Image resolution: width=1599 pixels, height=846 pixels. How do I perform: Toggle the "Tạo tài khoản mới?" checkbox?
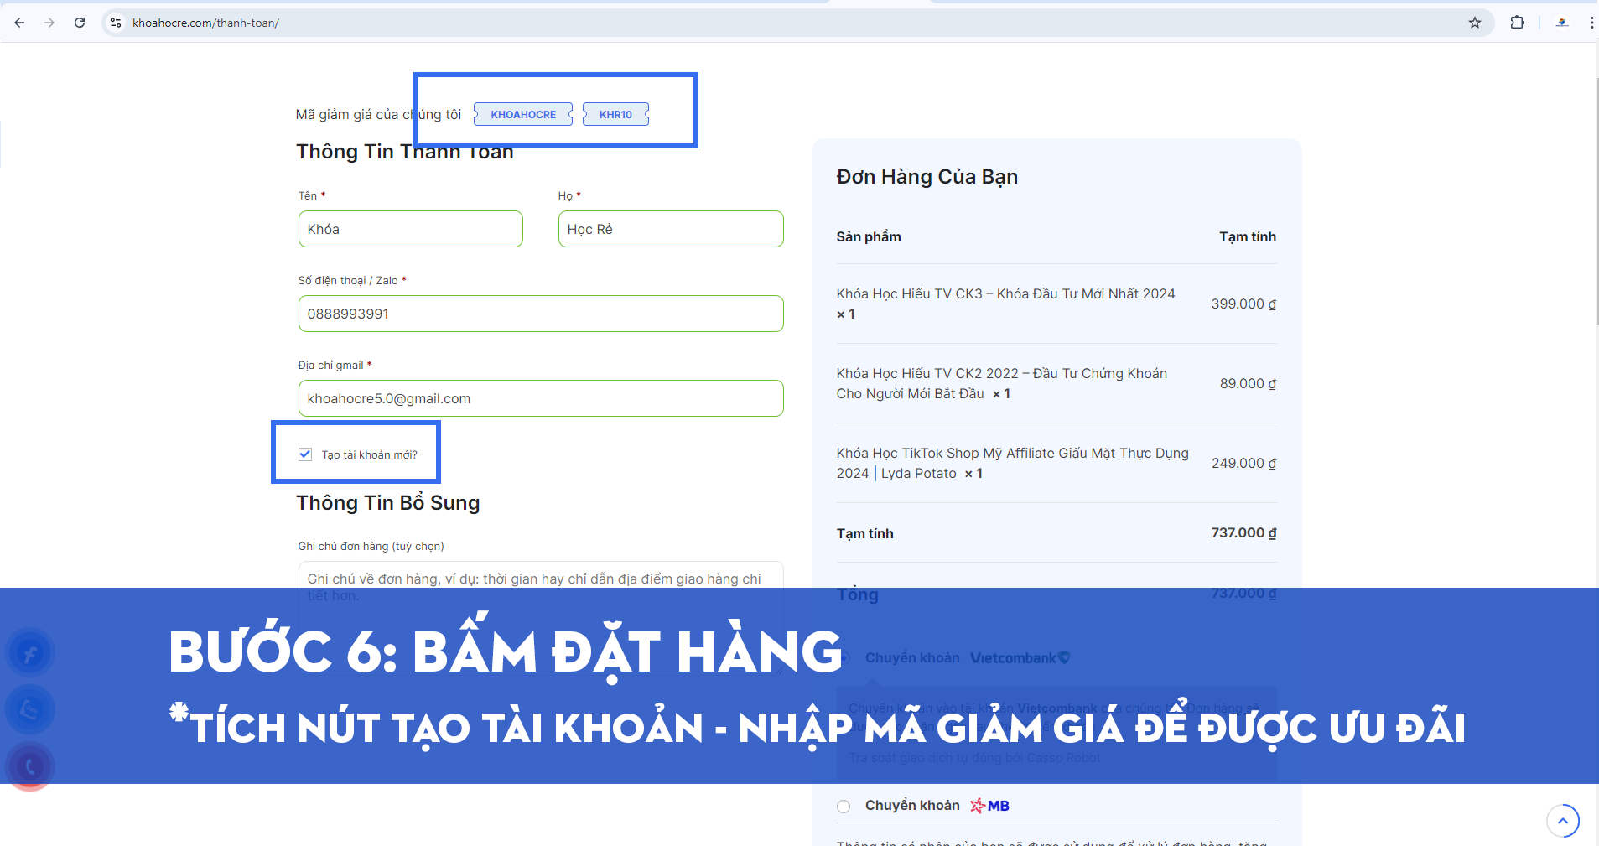305,454
